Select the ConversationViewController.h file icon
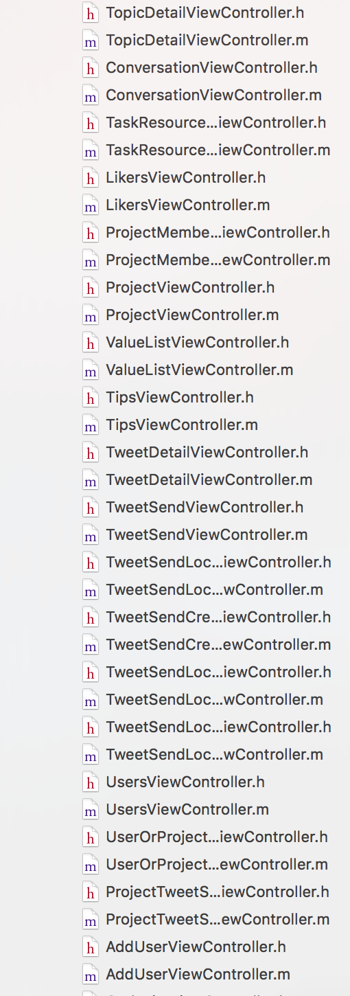Viewport: 350px width, 996px height. [x=90, y=68]
